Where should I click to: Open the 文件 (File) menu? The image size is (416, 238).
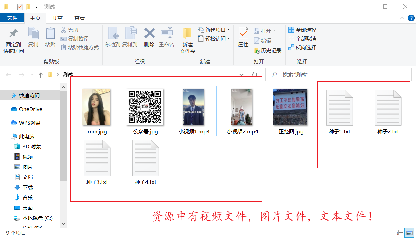click(12, 18)
